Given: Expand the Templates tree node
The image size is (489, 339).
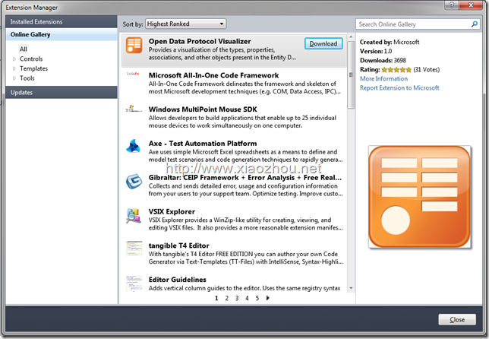Looking at the screenshot, I should (x=14, y=68).
